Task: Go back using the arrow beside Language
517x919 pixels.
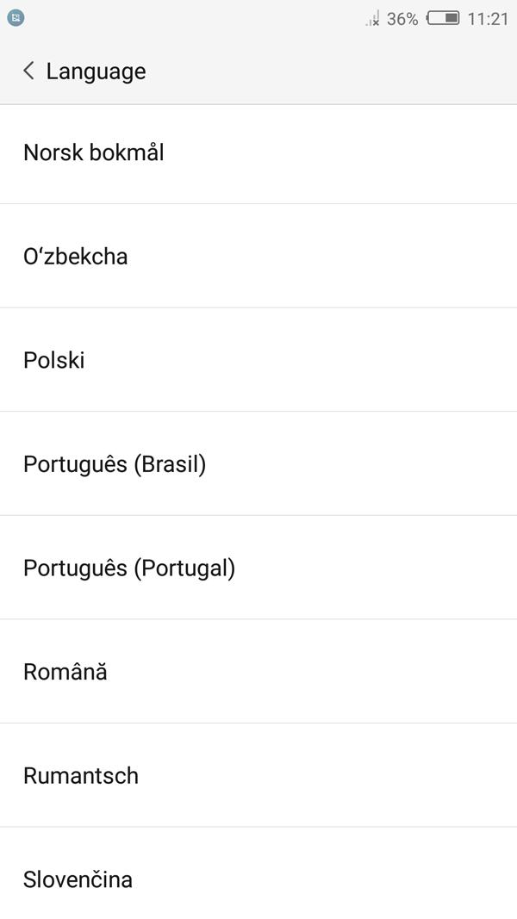Action: point(28,71)
